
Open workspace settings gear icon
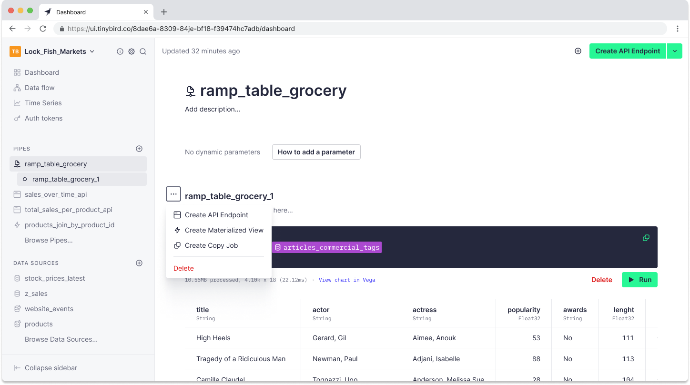point(132,51)
